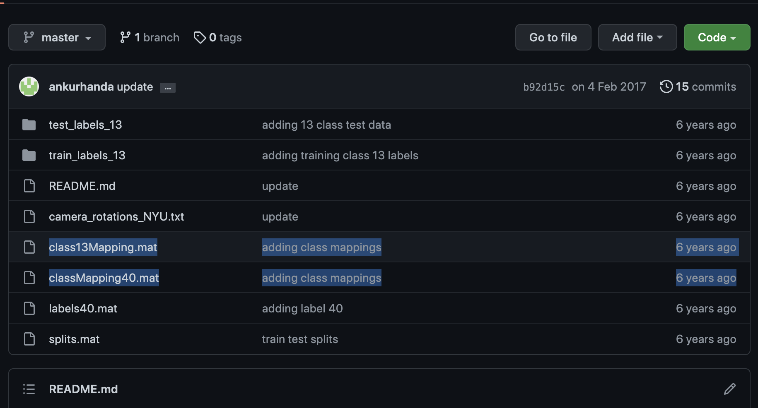The width and height of the screenshot is (758, 408).
Task: Click the pencil icon to edit README.md
Action: (730, 389)
